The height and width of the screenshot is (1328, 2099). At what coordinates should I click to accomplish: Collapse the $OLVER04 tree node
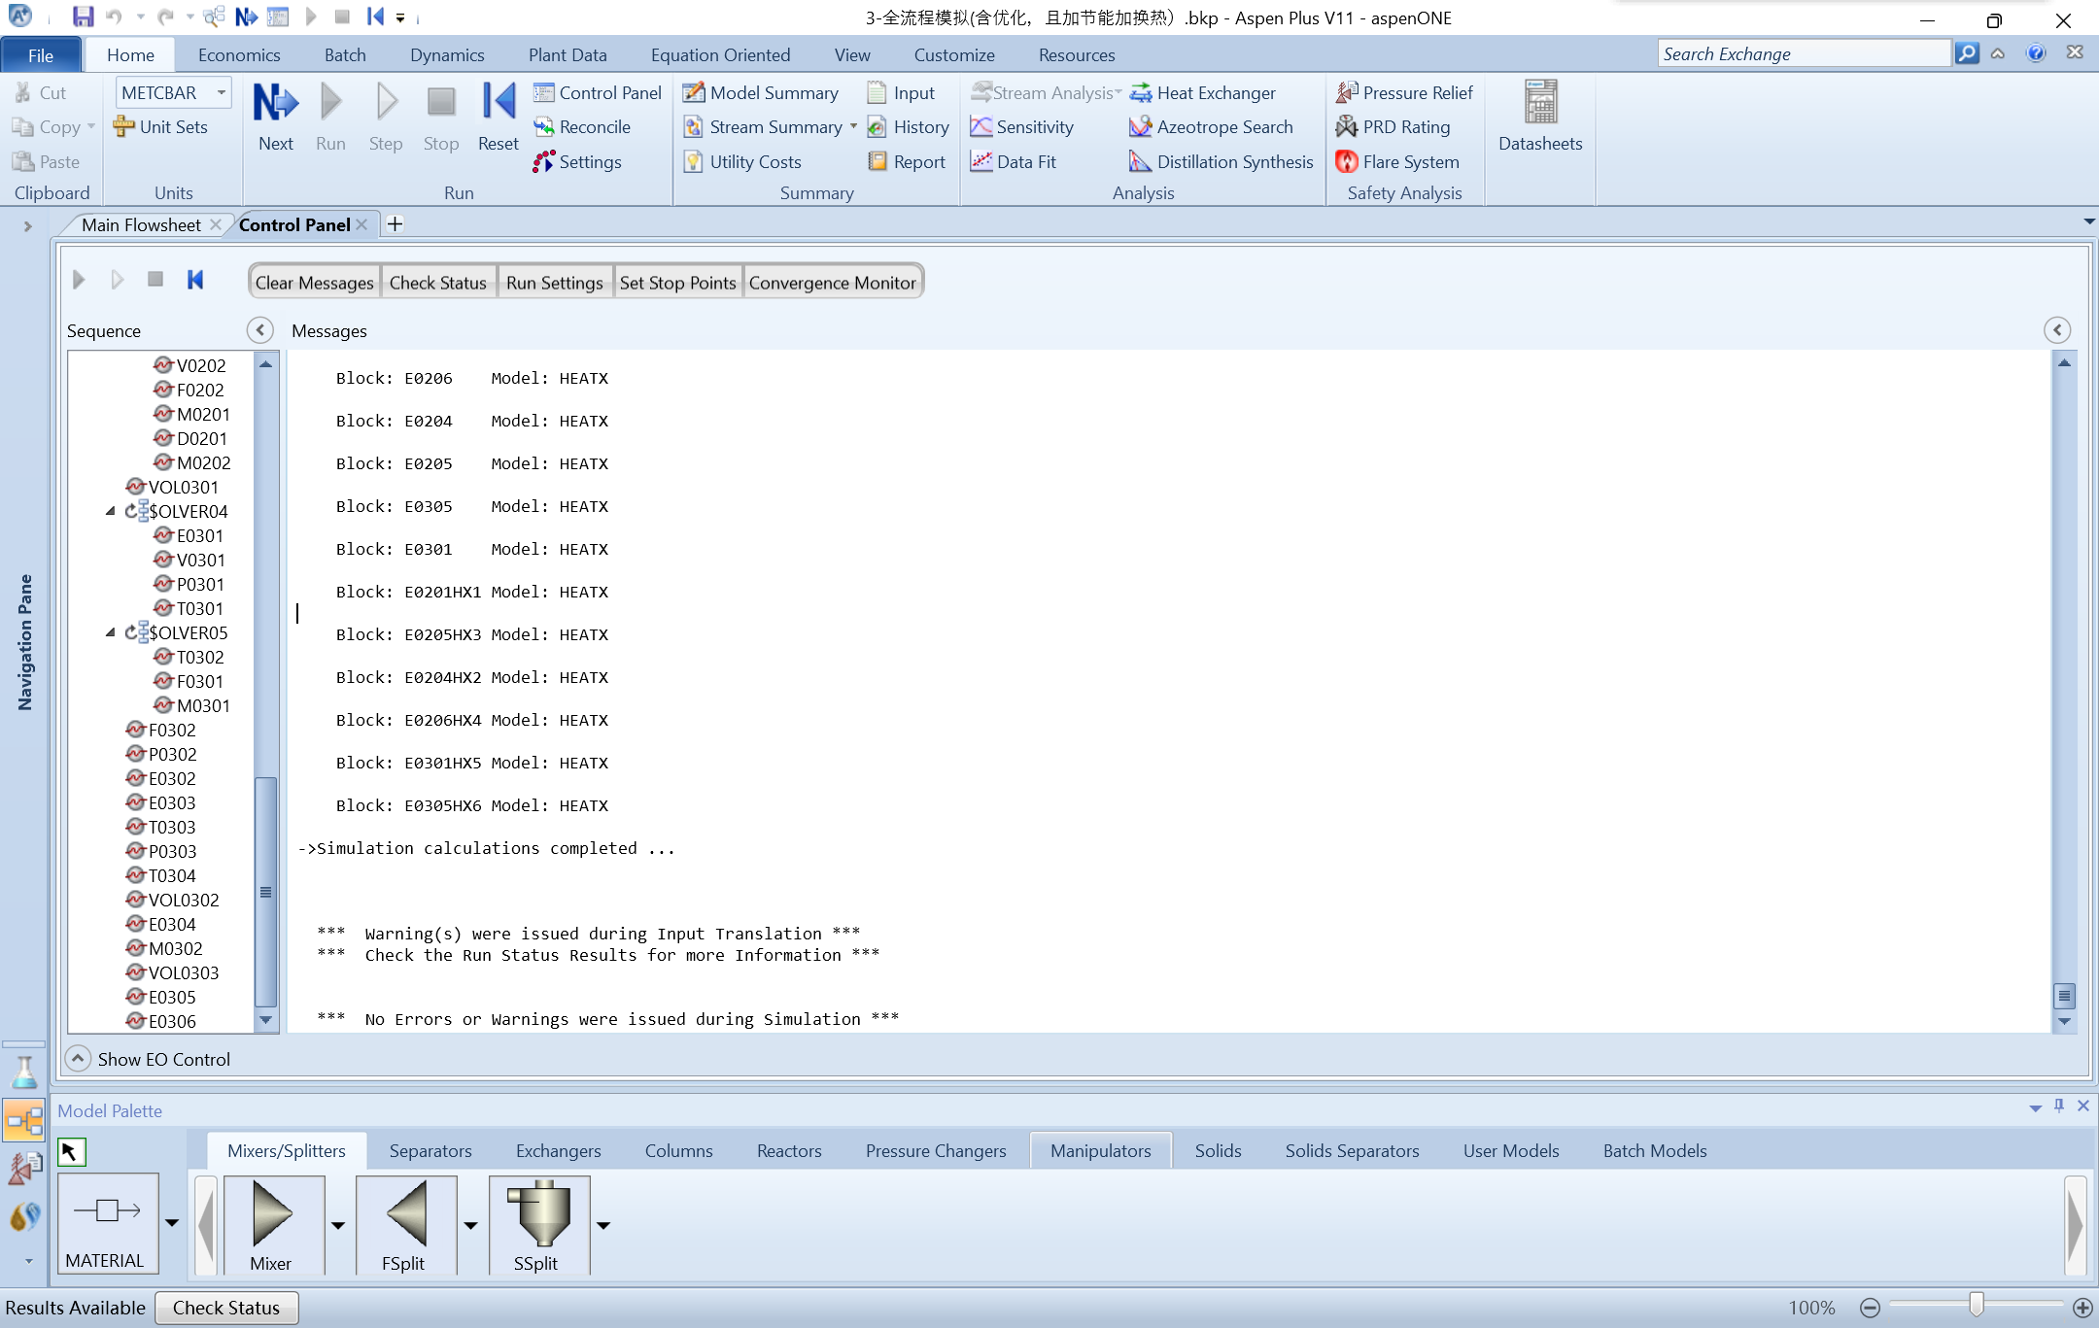point(110,511)
